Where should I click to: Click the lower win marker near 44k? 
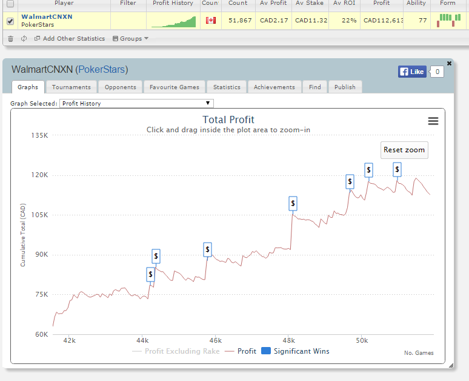click(x=150, y=274)
